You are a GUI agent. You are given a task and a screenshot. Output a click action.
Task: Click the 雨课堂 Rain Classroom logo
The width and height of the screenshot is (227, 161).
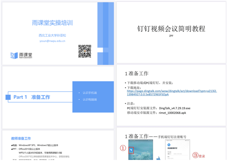[x=21, y=55]
